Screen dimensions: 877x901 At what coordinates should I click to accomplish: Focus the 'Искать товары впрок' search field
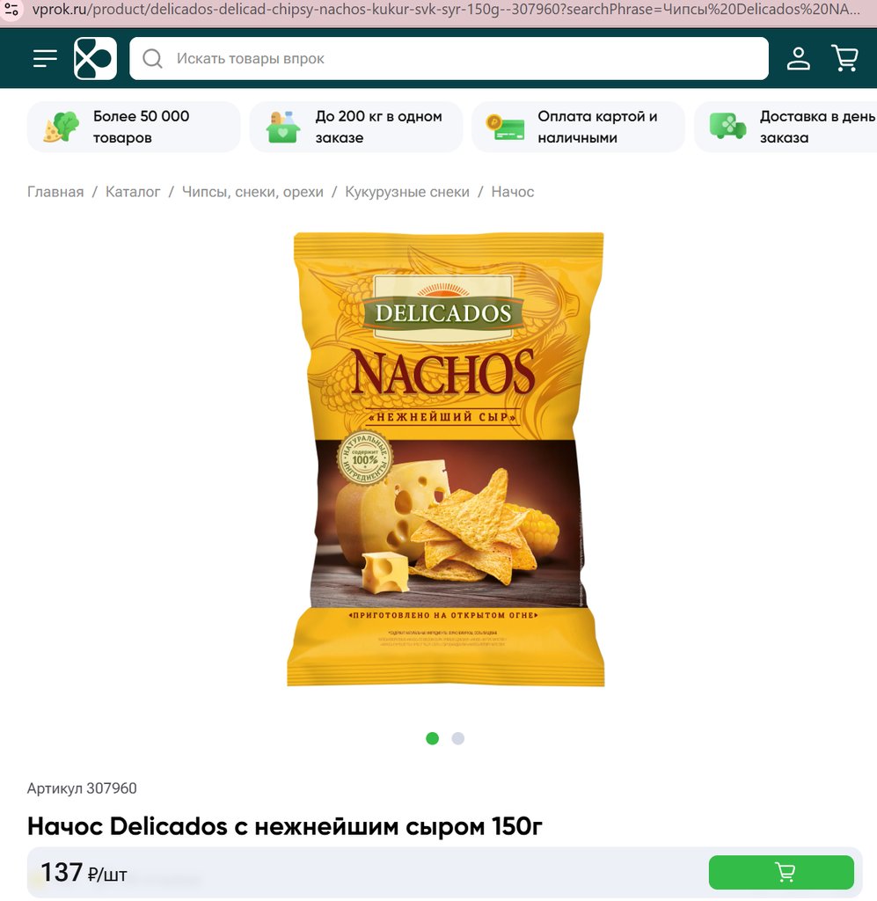[x=449, y=58]
